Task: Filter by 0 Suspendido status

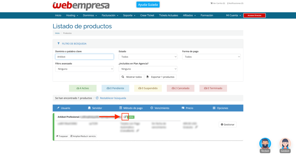Action: click(148, 88)
